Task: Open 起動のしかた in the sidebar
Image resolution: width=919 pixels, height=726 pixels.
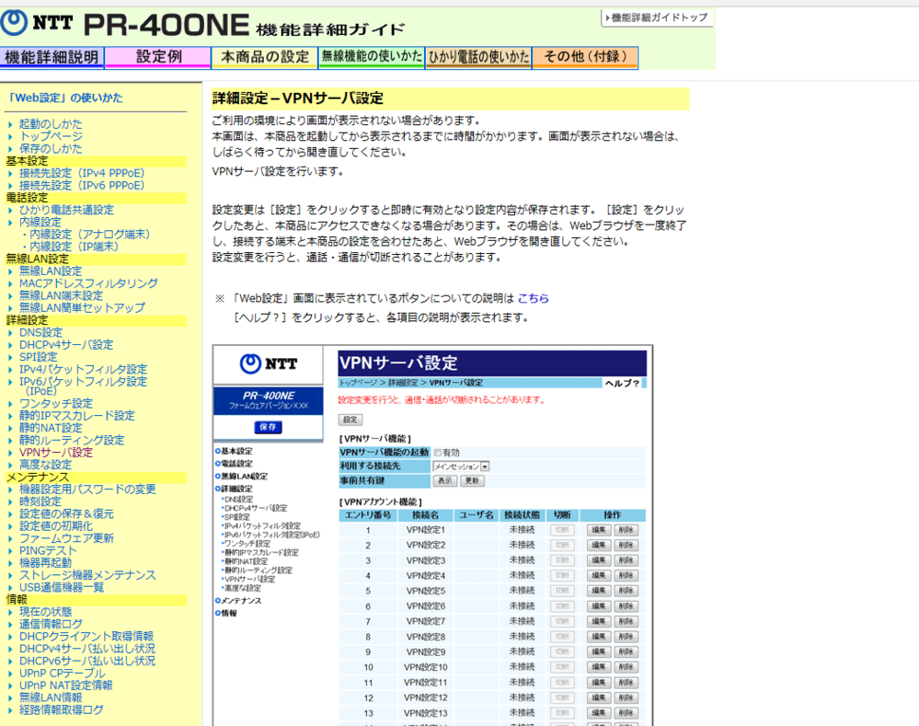Action: pyautogui.click(x=51, y=123)
